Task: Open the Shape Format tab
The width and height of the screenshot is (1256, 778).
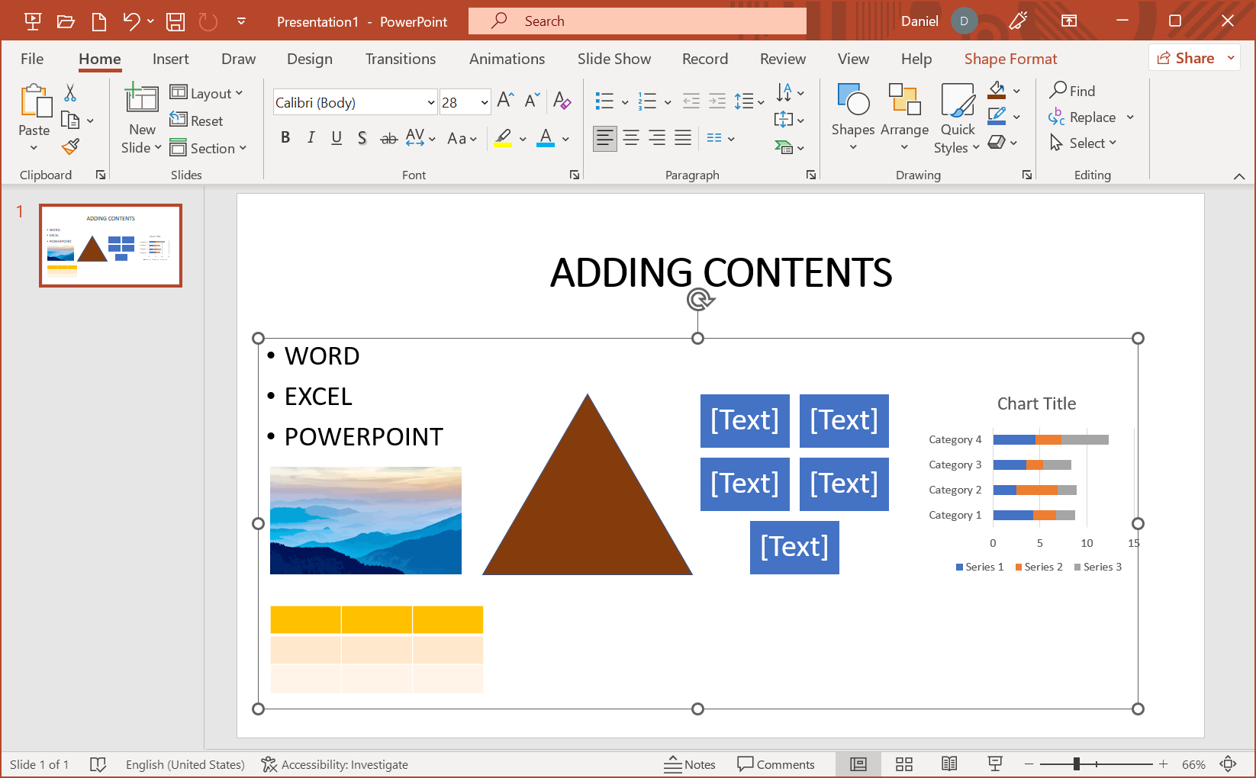Action: tap(1010, 58)
